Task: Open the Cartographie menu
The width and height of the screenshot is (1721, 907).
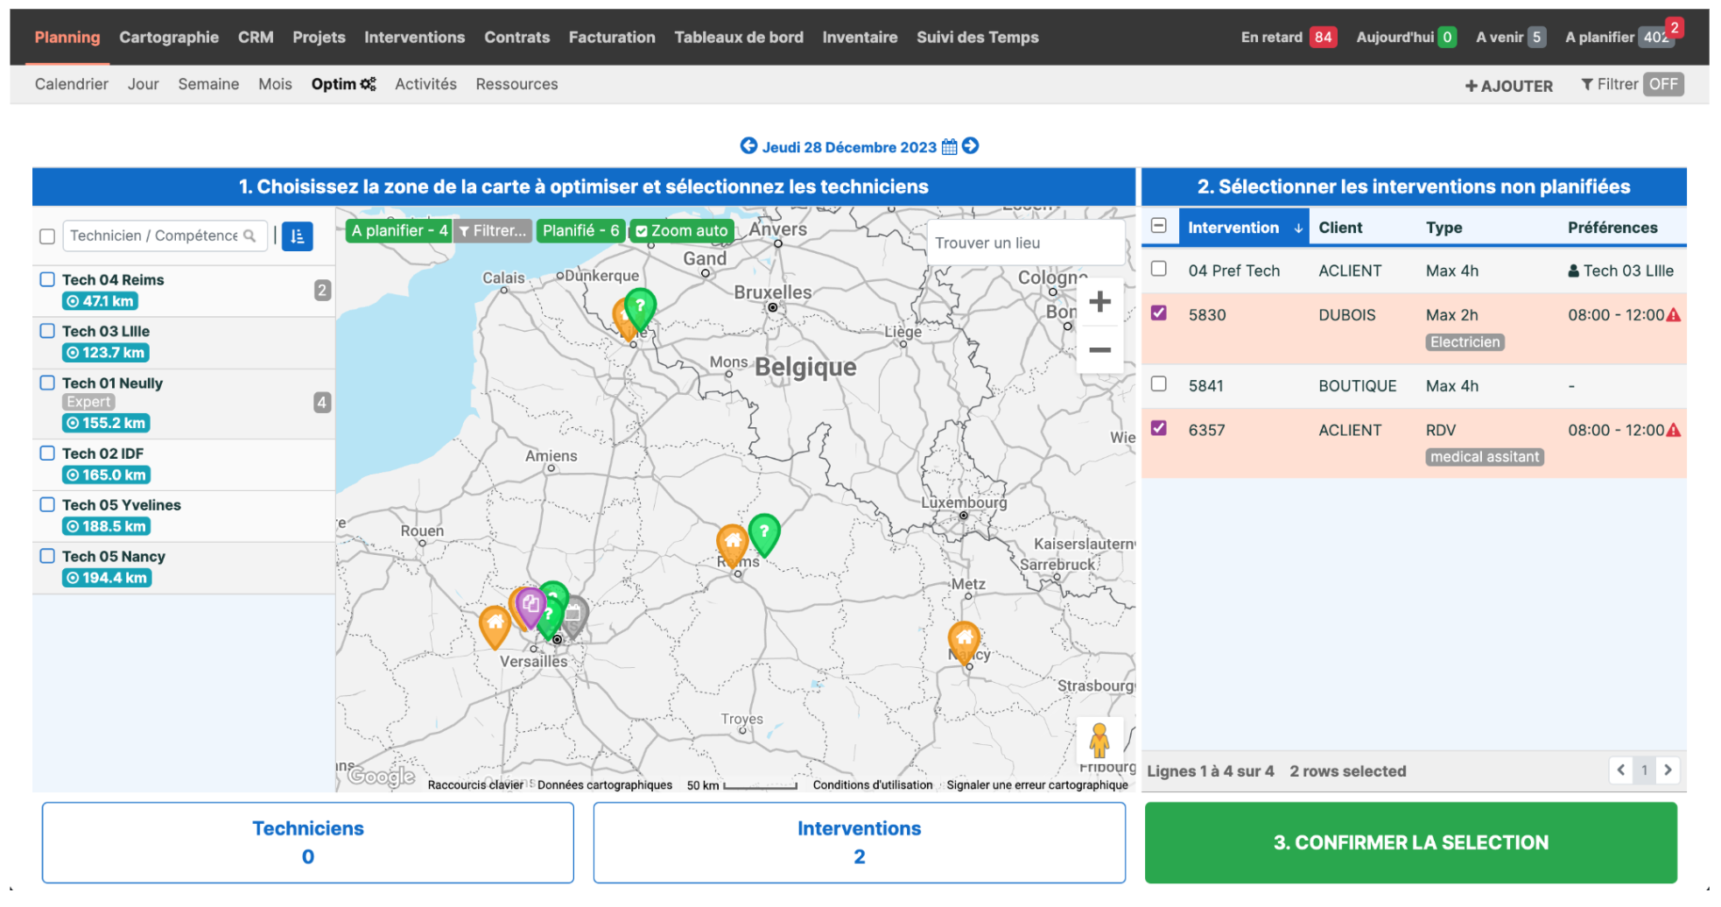Action: pyautogui.click(x=169, y=37)
